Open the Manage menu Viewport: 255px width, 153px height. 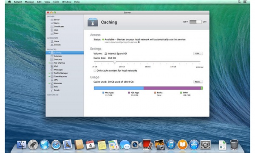click(29, 2)
